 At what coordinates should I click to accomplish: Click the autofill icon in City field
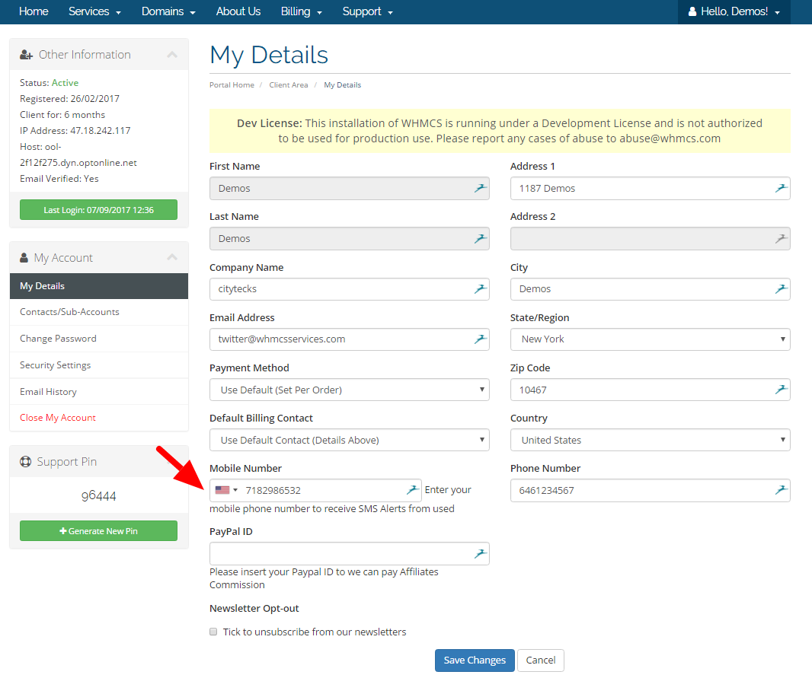tap(782, 288)
